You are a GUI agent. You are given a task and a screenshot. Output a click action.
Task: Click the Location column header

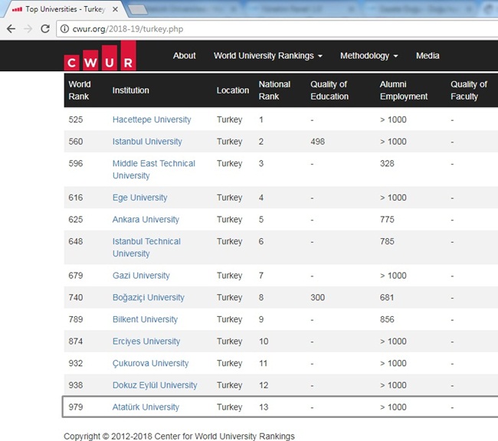coord(232,90)
